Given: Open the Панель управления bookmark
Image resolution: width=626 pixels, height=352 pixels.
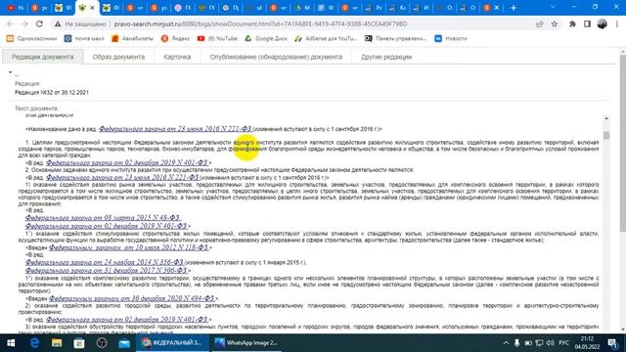Looking at the screenshot, I should pyautogui.click(x=396, y=39).
